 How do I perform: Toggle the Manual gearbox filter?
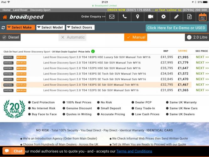tap(136, 37)
